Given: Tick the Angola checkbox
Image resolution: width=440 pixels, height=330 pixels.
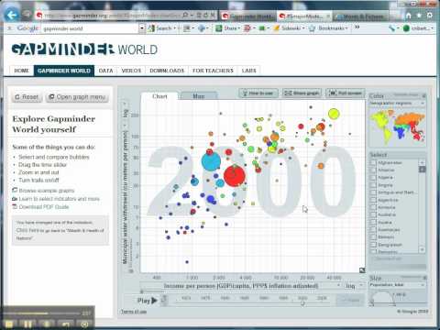Looking at the screenshot, I should point(373,185).
